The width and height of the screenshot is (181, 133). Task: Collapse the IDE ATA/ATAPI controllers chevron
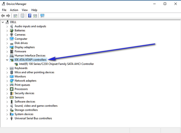7,60
